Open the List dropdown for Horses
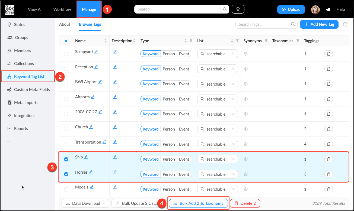The width and height of the screenshot is (354, 211). pyautogui.click(x=217, y=174)
